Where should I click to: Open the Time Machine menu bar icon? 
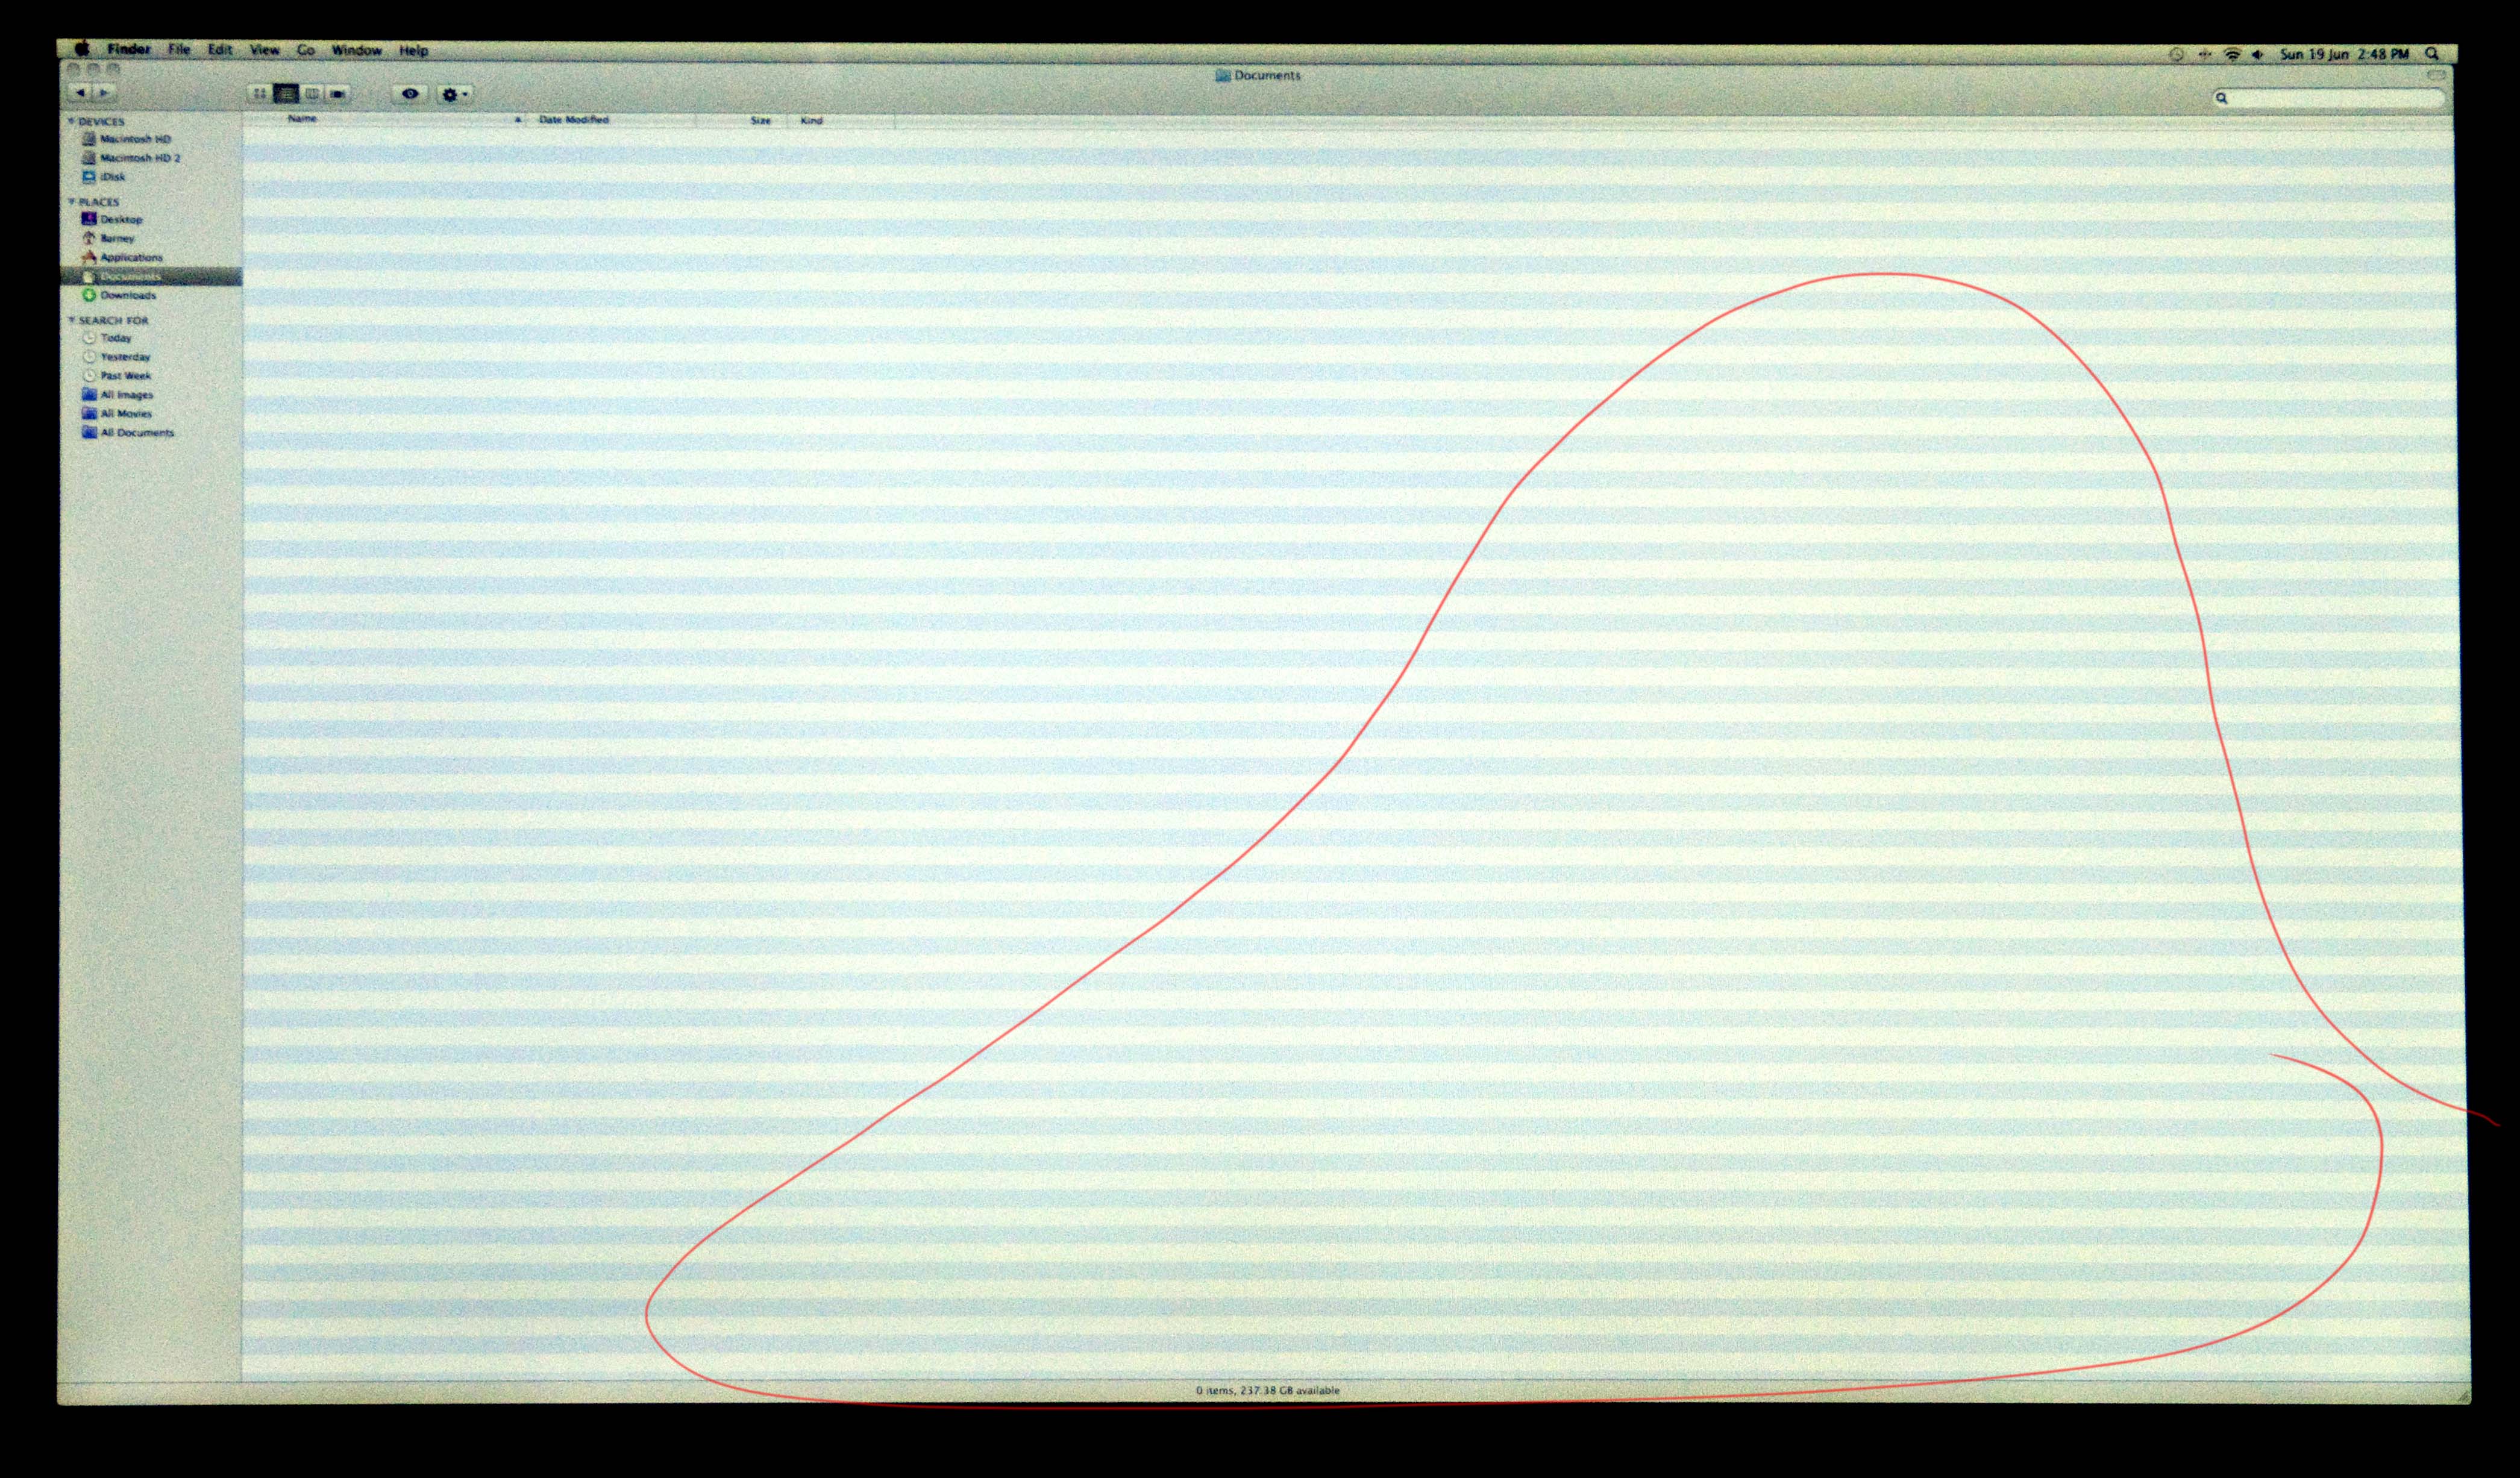click(2176, 54)
